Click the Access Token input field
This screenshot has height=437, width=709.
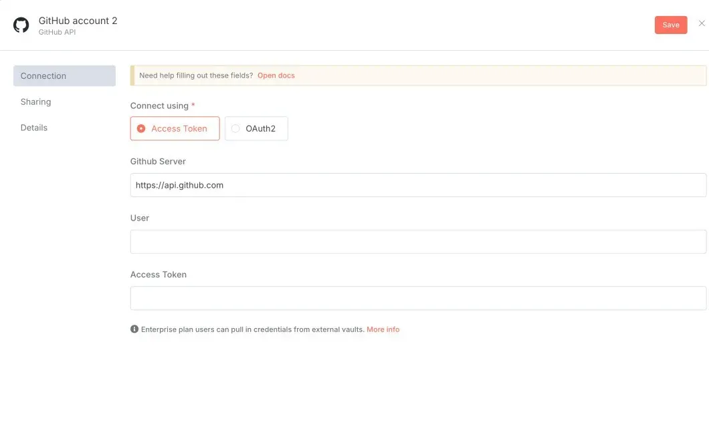pyautogui.click(x=418, y=298)
